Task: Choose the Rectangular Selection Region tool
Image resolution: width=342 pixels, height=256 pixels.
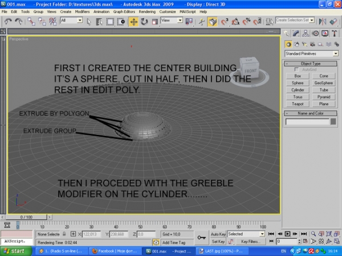Action: pyautogui.click(x=110, y=22)
